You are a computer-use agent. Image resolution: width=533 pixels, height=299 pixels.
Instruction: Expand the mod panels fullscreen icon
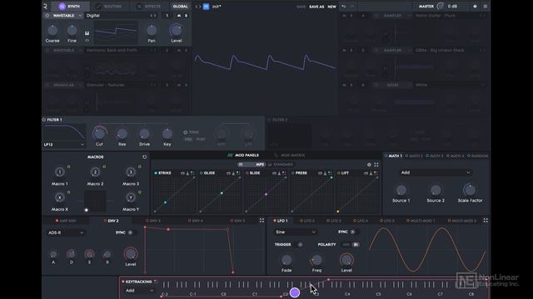pyautogui.click(x=376, y=164)
